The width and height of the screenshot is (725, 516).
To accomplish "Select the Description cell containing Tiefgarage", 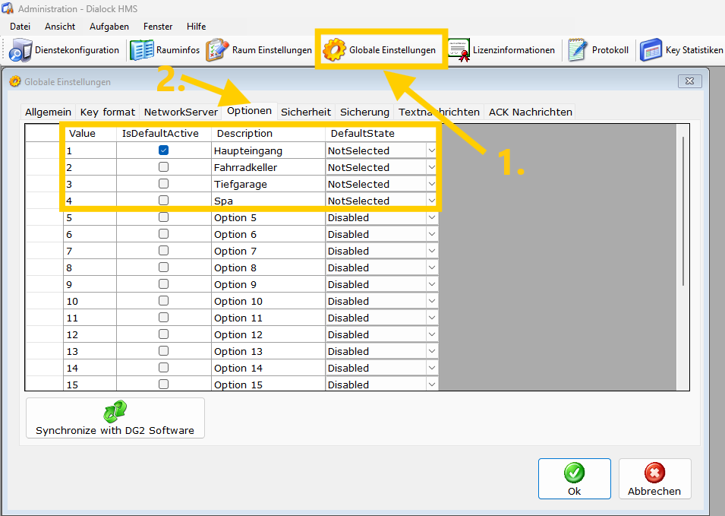I will [267, 184].
